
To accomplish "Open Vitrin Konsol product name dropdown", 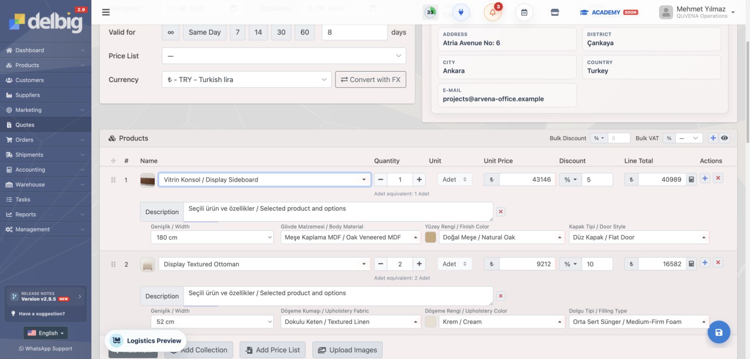I will (264, 180).
